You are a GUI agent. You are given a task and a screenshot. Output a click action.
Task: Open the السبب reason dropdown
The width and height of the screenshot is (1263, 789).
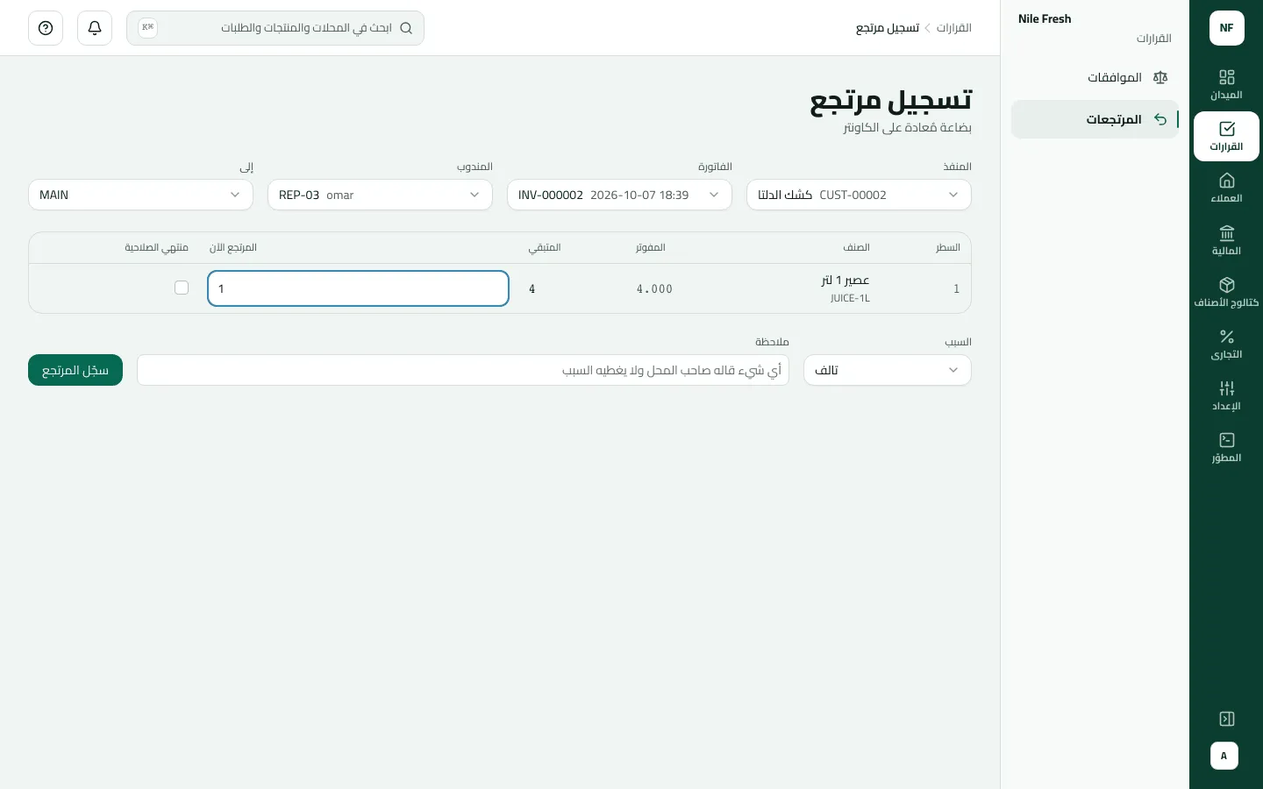point(888,370)
